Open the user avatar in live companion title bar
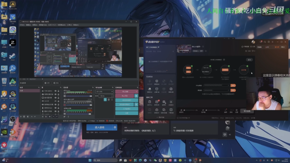Viewport: 290px width, 163px height. pyautogui.click(x=253, y=42)
